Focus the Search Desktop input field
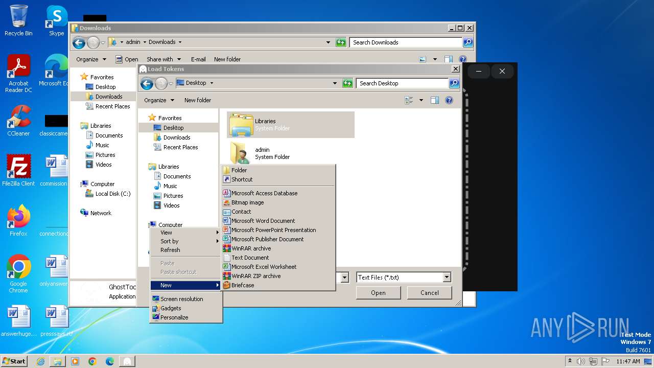The height and width of the screenshot is (368, 654). click(402, 83)
